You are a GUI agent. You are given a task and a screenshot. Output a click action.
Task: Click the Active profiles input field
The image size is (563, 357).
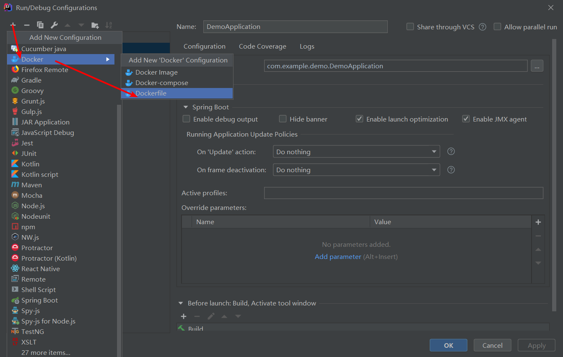[404, 193]
